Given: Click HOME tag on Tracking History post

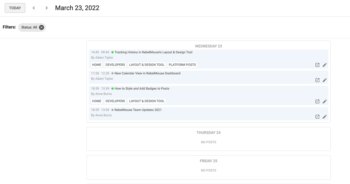Looking at the screenshot, I should coord(96,65).
